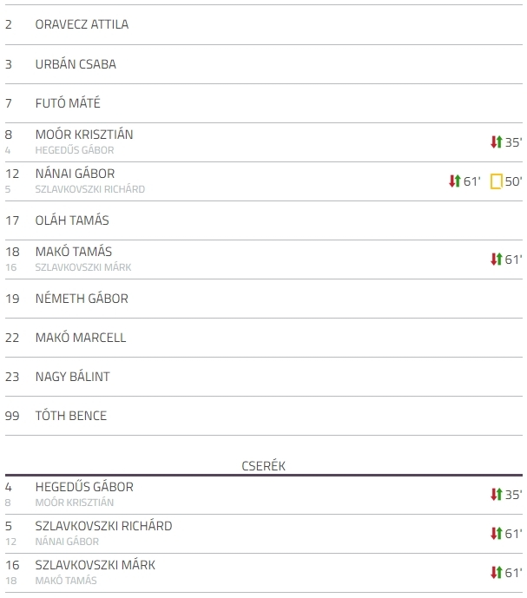This screenshot has height=598, width=527.
Task: Click substitution arrows icon beside Makó Tamás starter
Action: point(496,259)
